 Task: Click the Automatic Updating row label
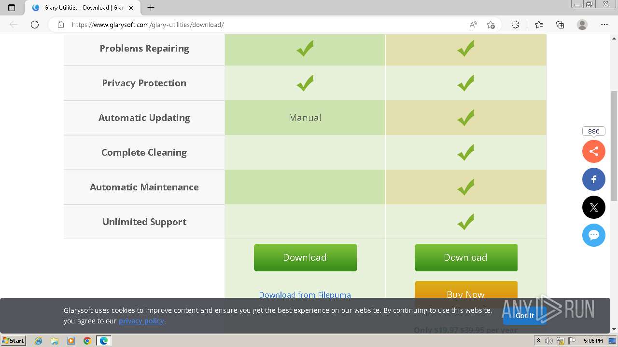click(x=144, y=118)
